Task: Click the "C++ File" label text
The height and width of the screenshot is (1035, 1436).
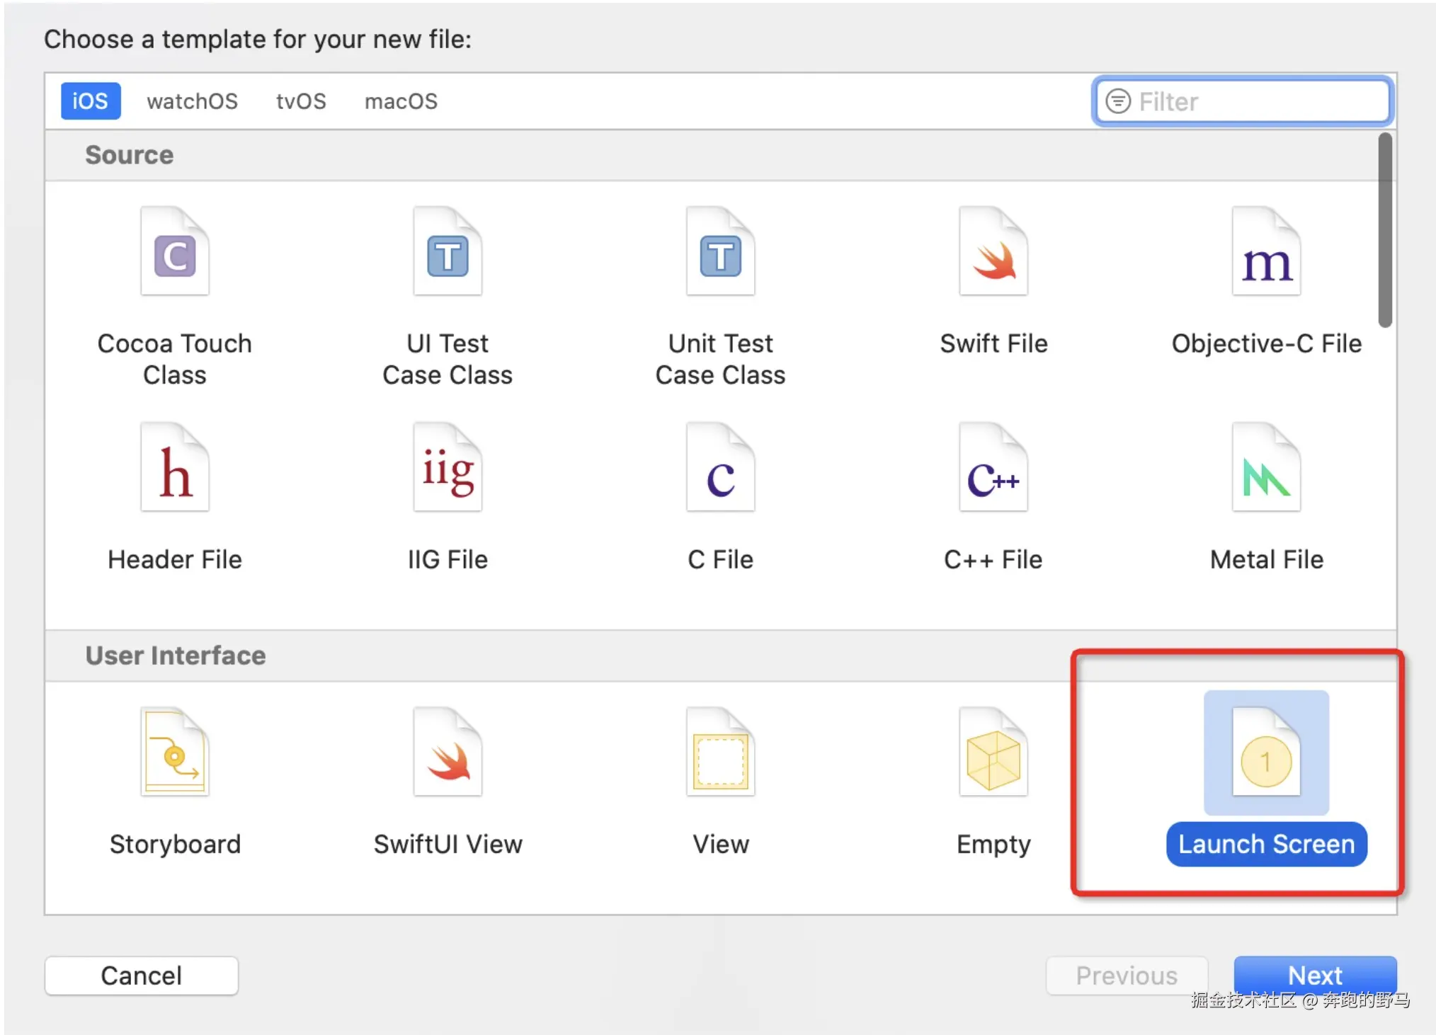Action: 993,560
